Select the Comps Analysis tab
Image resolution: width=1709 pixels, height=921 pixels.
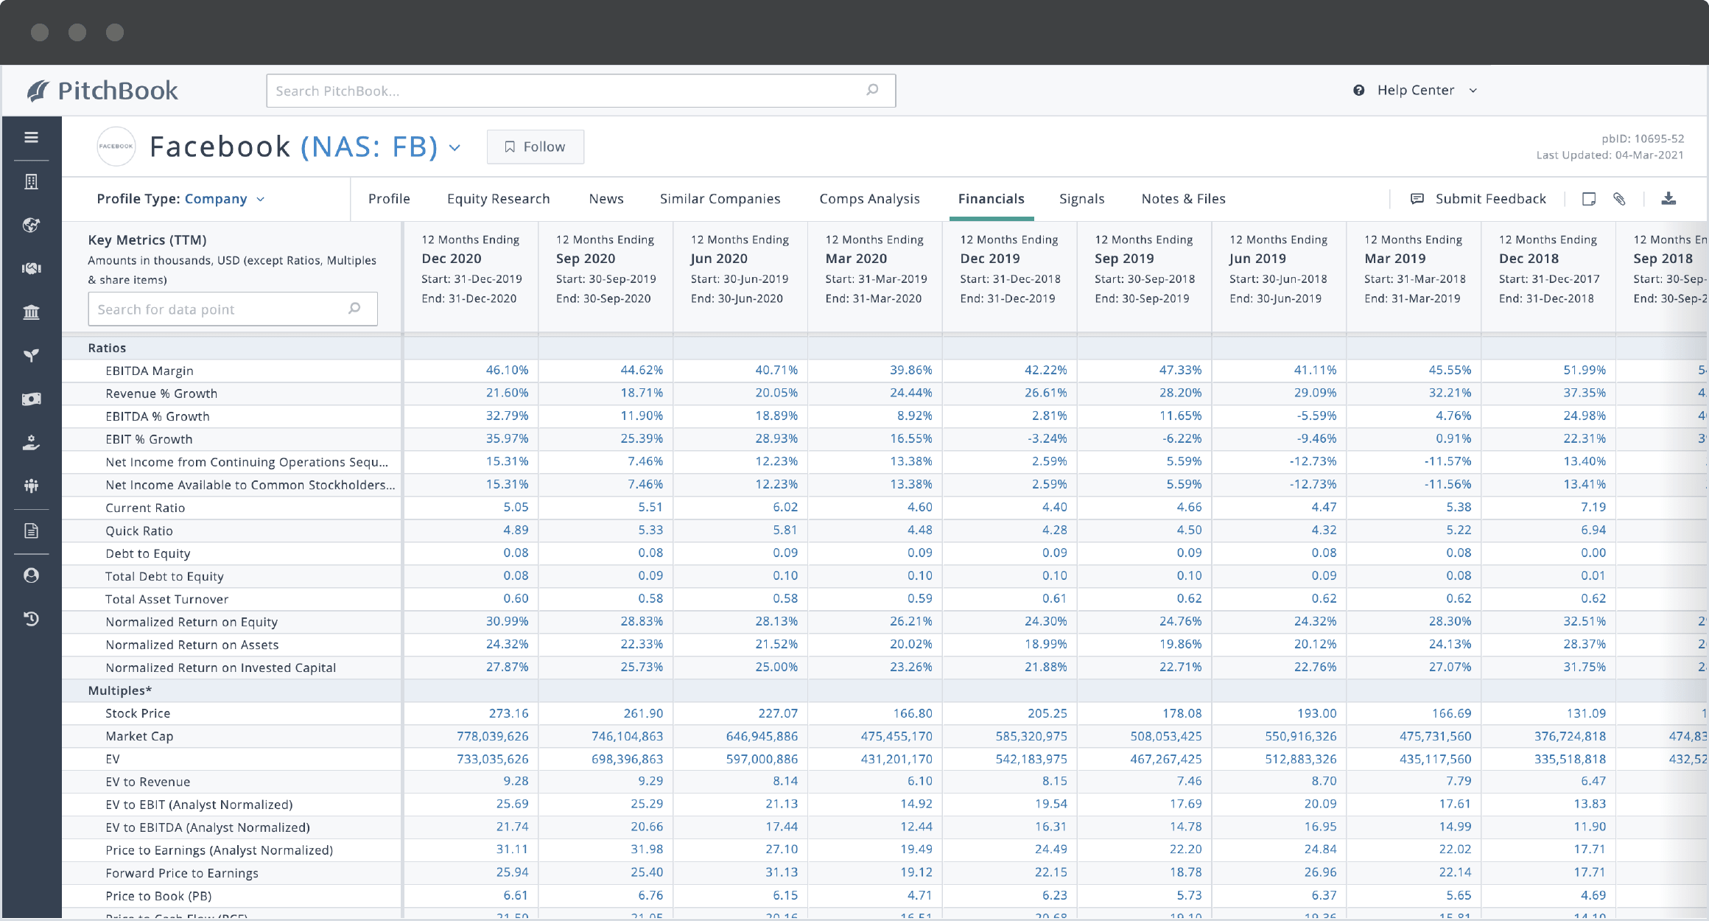869,198
